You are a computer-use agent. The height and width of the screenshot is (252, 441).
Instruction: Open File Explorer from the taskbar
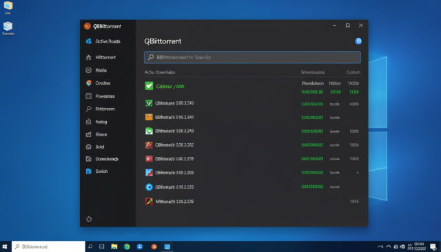[114, 246]
